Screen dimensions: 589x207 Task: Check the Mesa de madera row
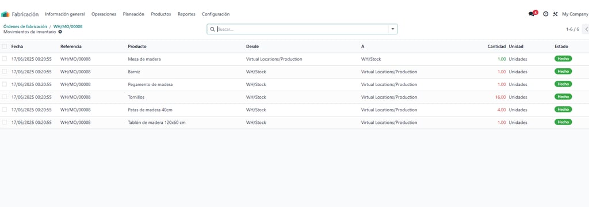[x=5, y=58]
